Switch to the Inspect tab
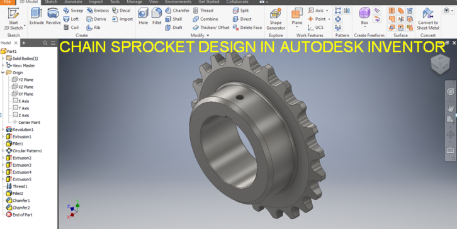The width and height of the screenshot is (457, 229). click(96, 2)
